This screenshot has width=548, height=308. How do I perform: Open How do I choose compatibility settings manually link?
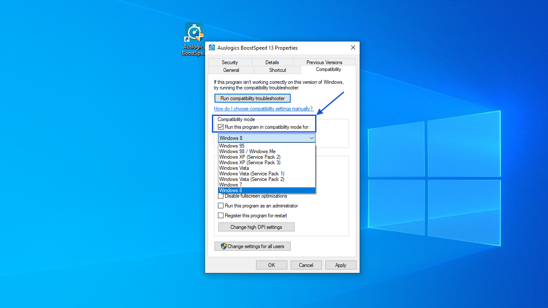[263, 109]
